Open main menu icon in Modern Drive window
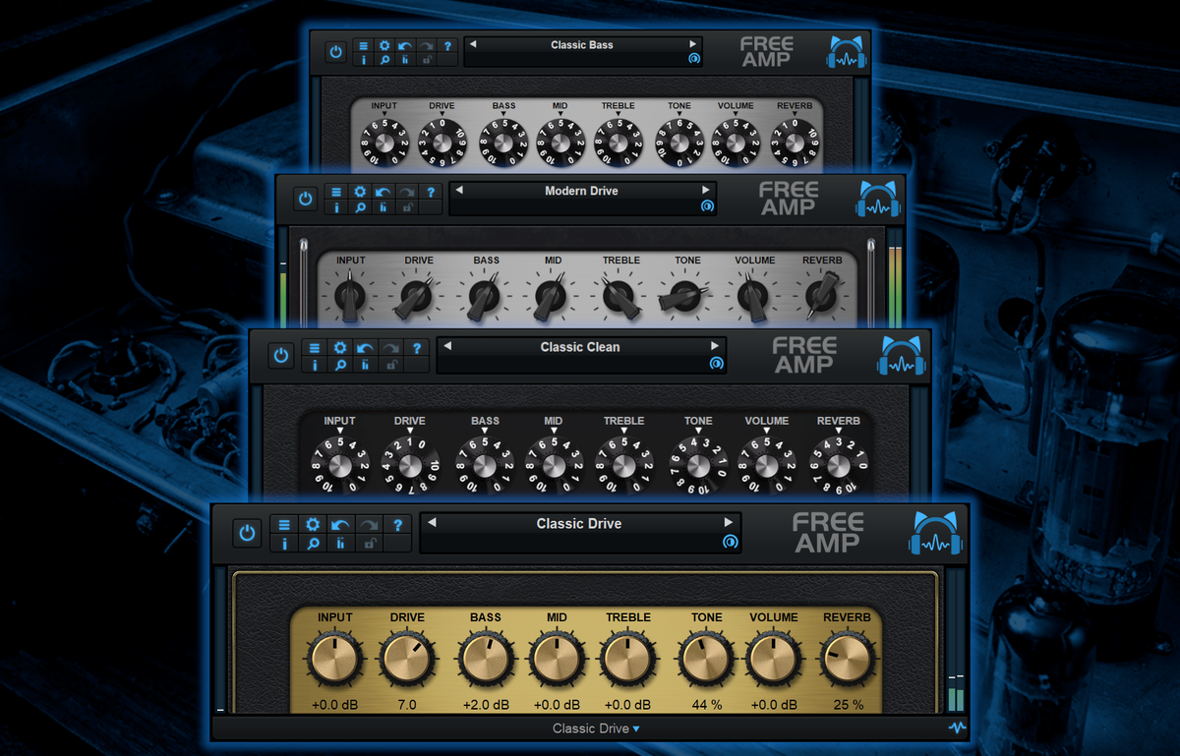1180x756 pixels. point(335,193)
